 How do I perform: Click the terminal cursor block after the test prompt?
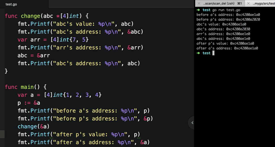[213, 53]
